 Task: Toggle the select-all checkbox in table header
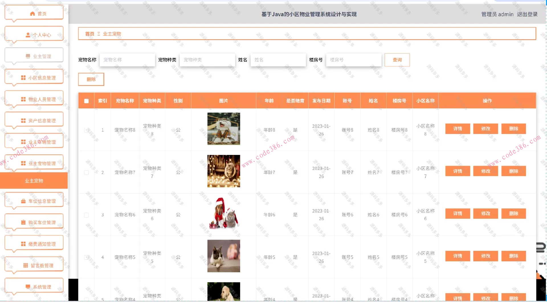[86, 101]
